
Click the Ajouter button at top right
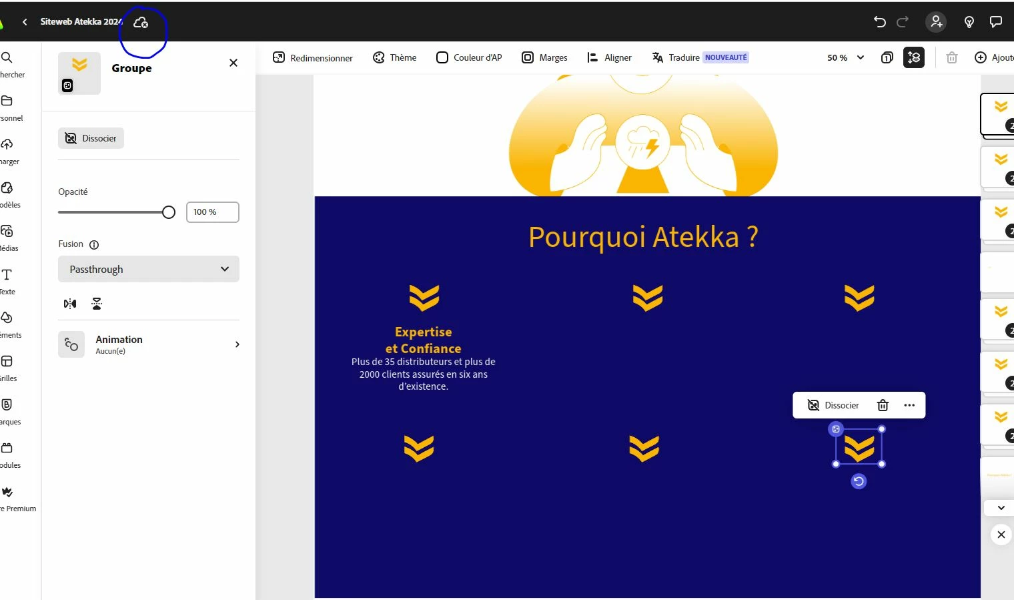click(x=994, y=57)
